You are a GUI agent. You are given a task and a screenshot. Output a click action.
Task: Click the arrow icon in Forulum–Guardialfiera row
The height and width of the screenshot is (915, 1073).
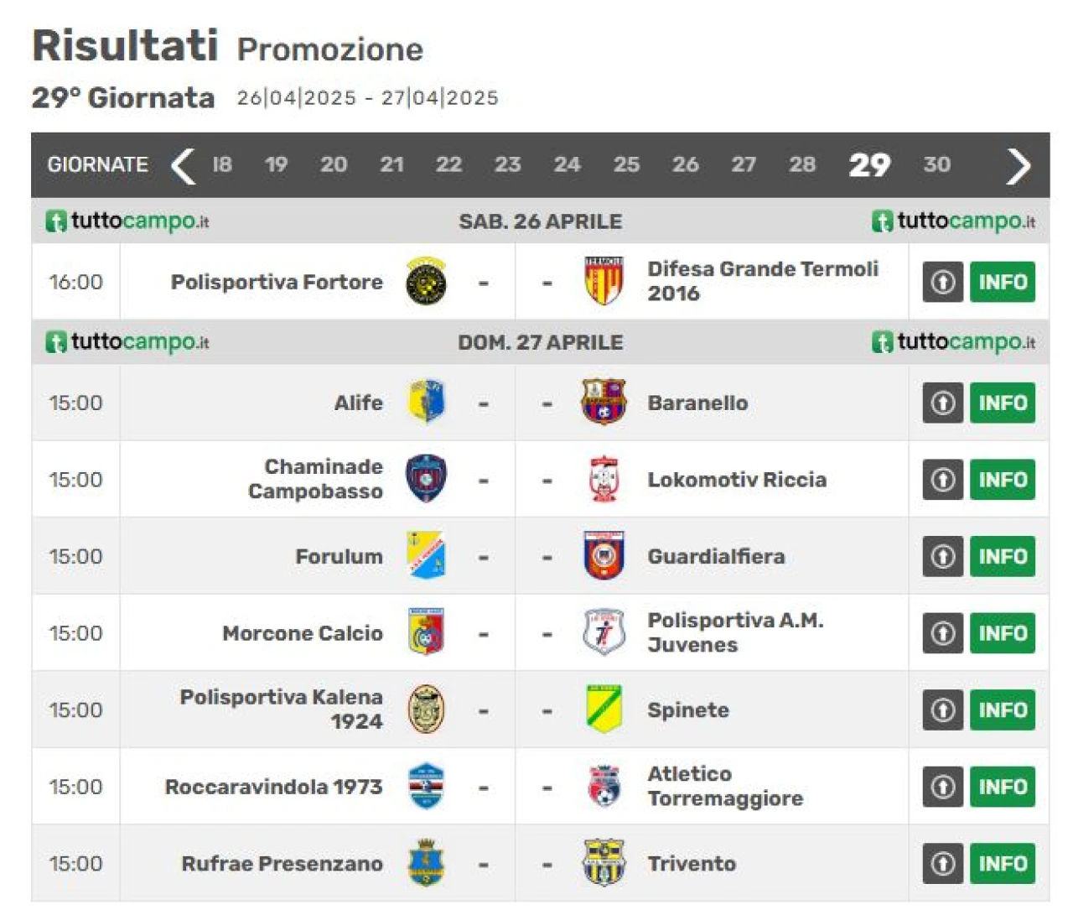[x=943, y=556]
